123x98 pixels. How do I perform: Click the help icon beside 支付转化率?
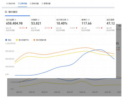[68, 20]
